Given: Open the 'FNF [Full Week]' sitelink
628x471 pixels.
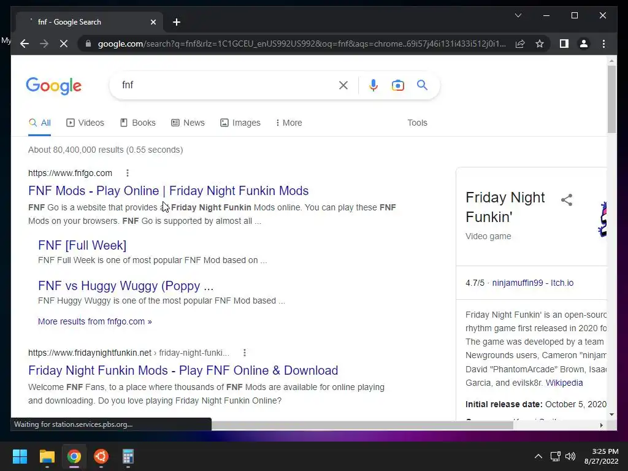Looking at the screenshot, I should click(x=82, y=245).
